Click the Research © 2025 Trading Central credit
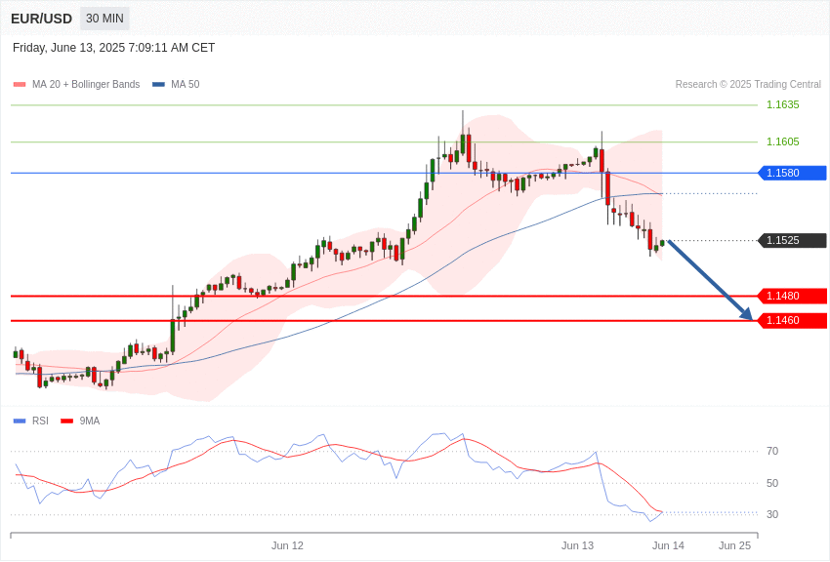830x562 pixels. (x=748, y=84)
